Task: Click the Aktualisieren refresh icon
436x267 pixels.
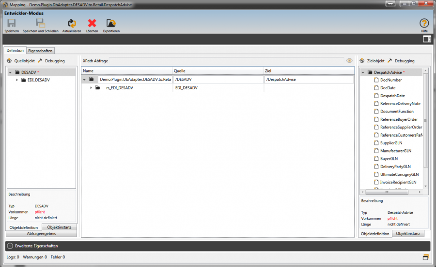Action: coord(72,24)
